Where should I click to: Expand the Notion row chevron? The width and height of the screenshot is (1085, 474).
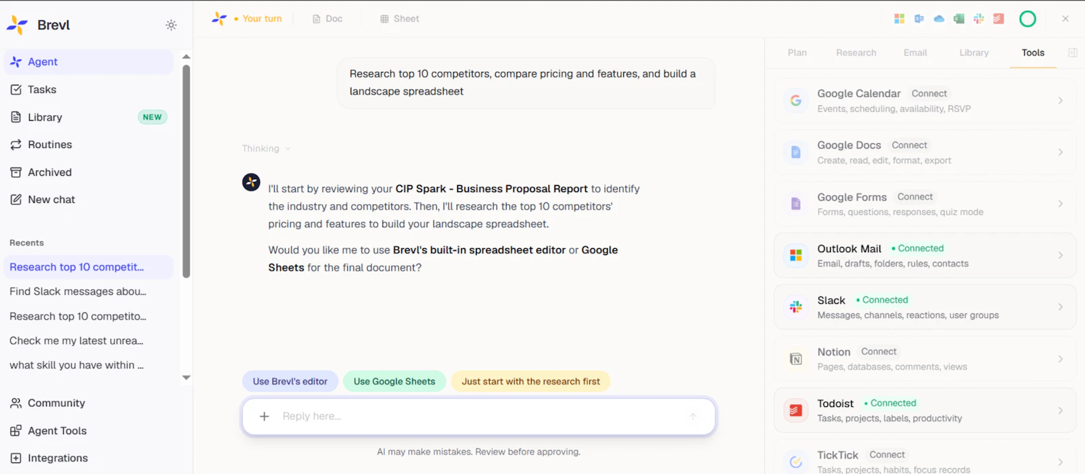coord(1060,359)
